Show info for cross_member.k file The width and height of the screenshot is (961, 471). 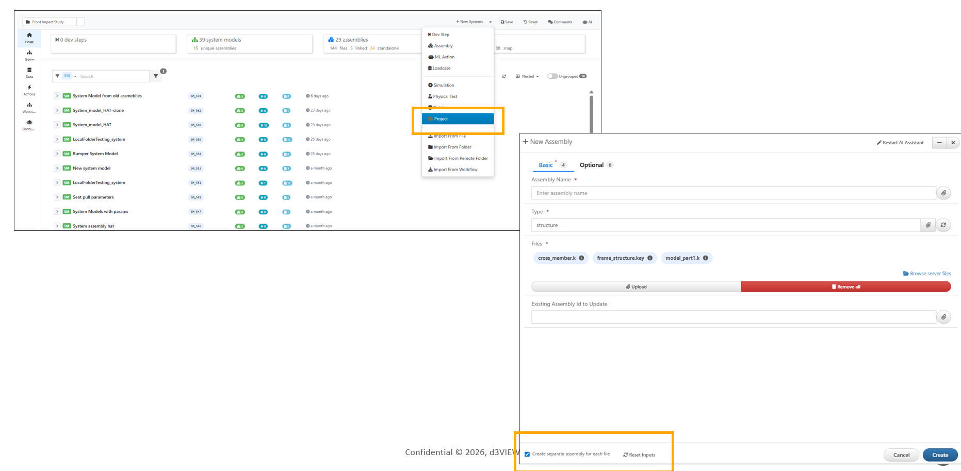click(581, 258)
